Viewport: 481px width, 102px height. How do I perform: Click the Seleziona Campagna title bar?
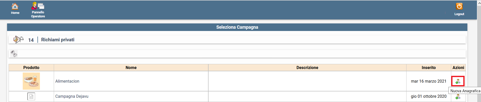237,27
